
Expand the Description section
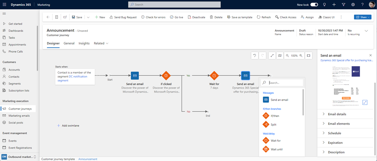pyautogui.click(x=345, y=152)
